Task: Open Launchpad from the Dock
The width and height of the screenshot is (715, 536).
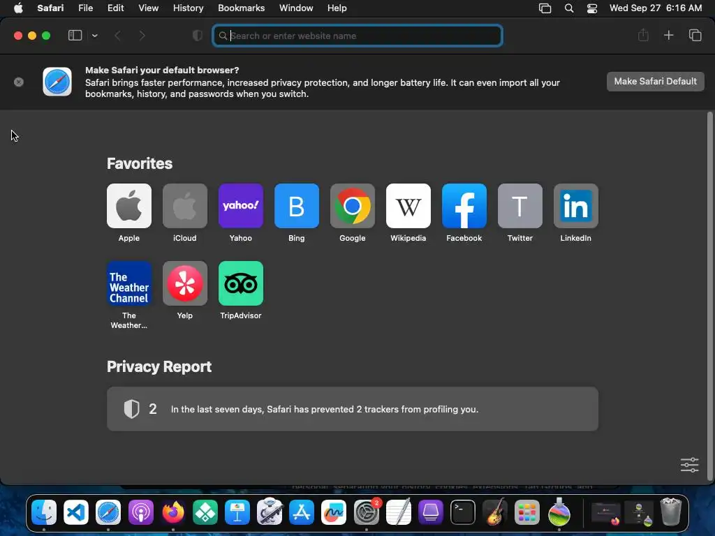Action: [x=527, y=512]
